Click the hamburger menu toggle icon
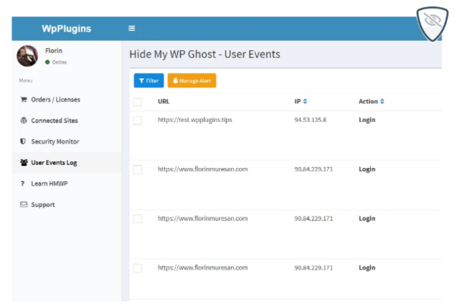Image resolution: width=457 pixels, height=307 pixels. (131, 29)
